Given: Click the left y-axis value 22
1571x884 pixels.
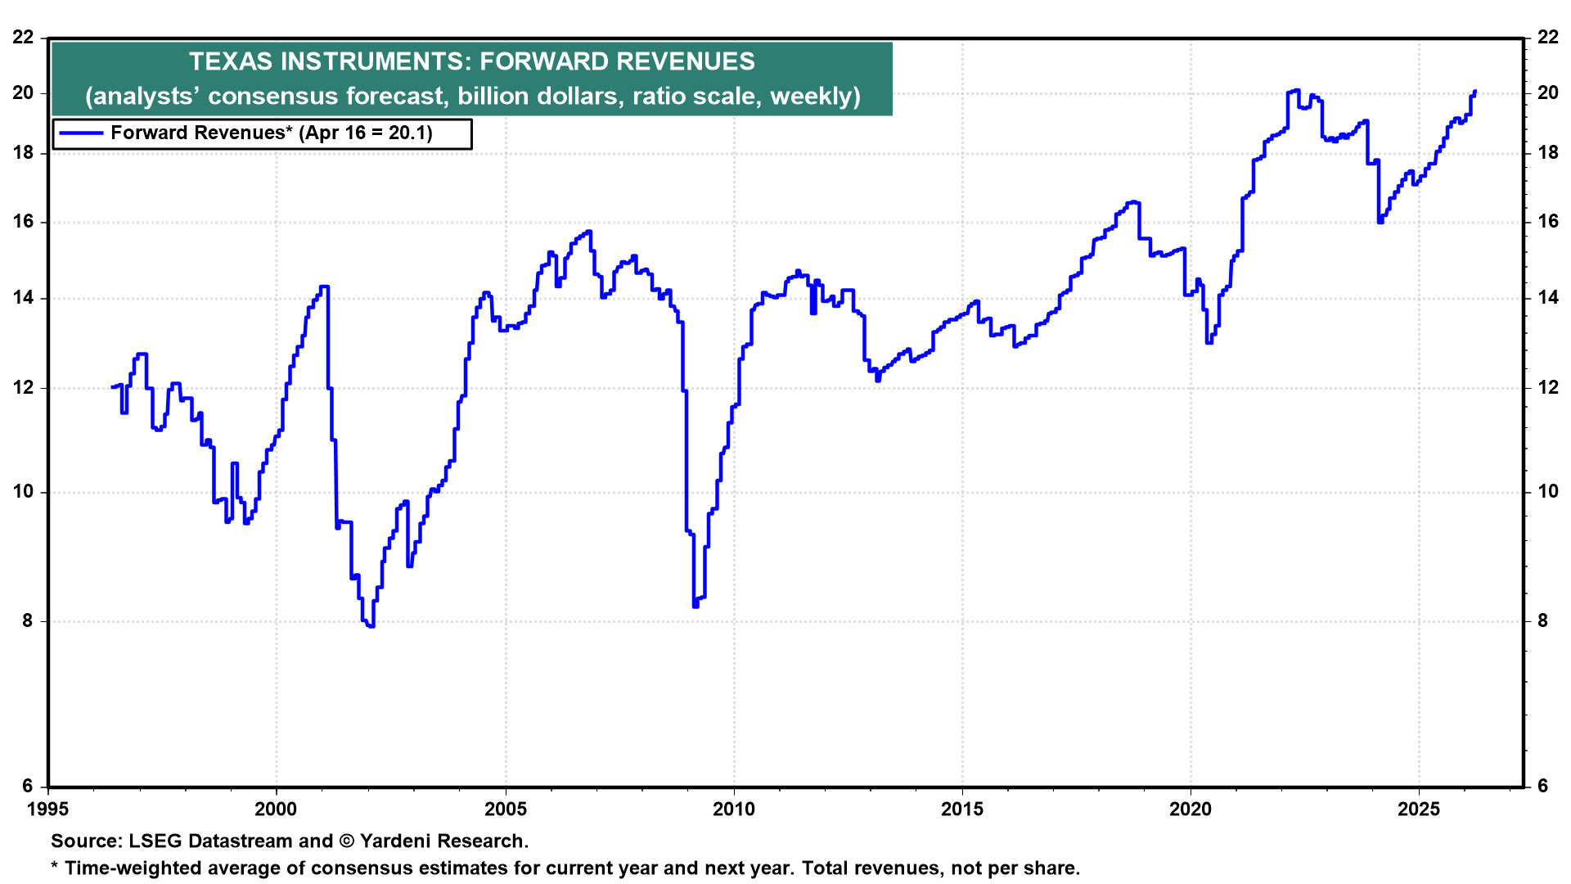Looking at the screenshot, I should tap(24, 38).
